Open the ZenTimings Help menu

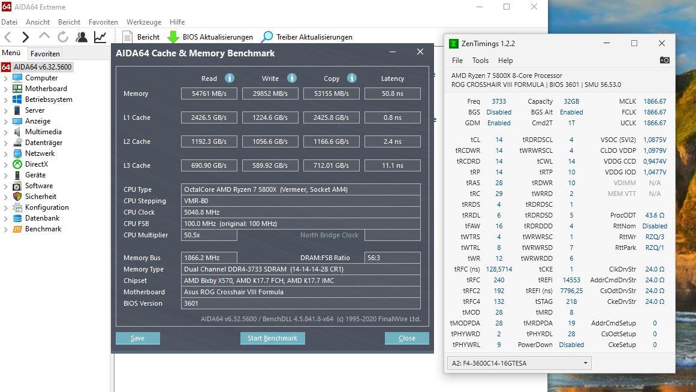tap(505, 61)
